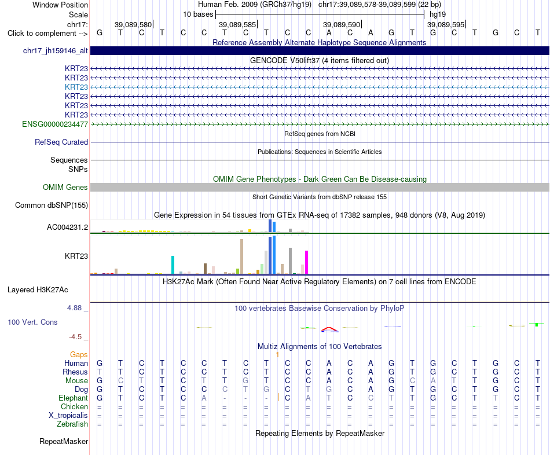Click the hg19 label beside the scale bar
Viewport: 550px width, 455px height.
[x=438, y=14]
